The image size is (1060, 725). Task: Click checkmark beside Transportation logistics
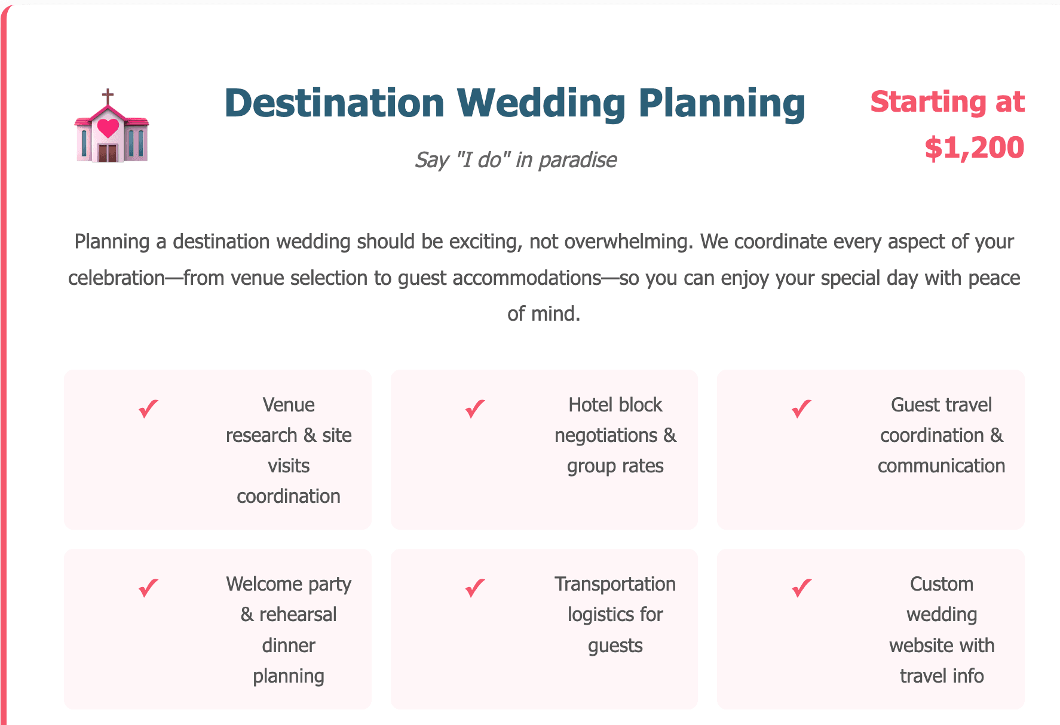pos(475,588)
